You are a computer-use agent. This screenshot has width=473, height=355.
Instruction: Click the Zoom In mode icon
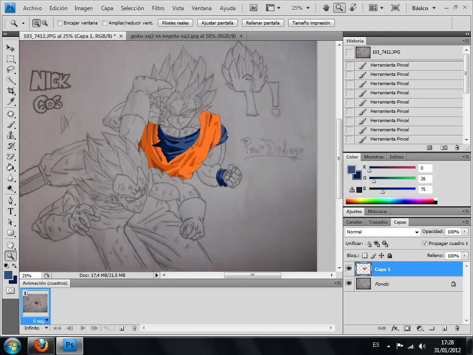[36, 23]
